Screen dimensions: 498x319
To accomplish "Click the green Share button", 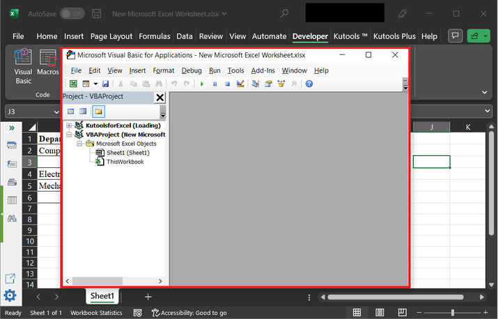I will 478,36.
